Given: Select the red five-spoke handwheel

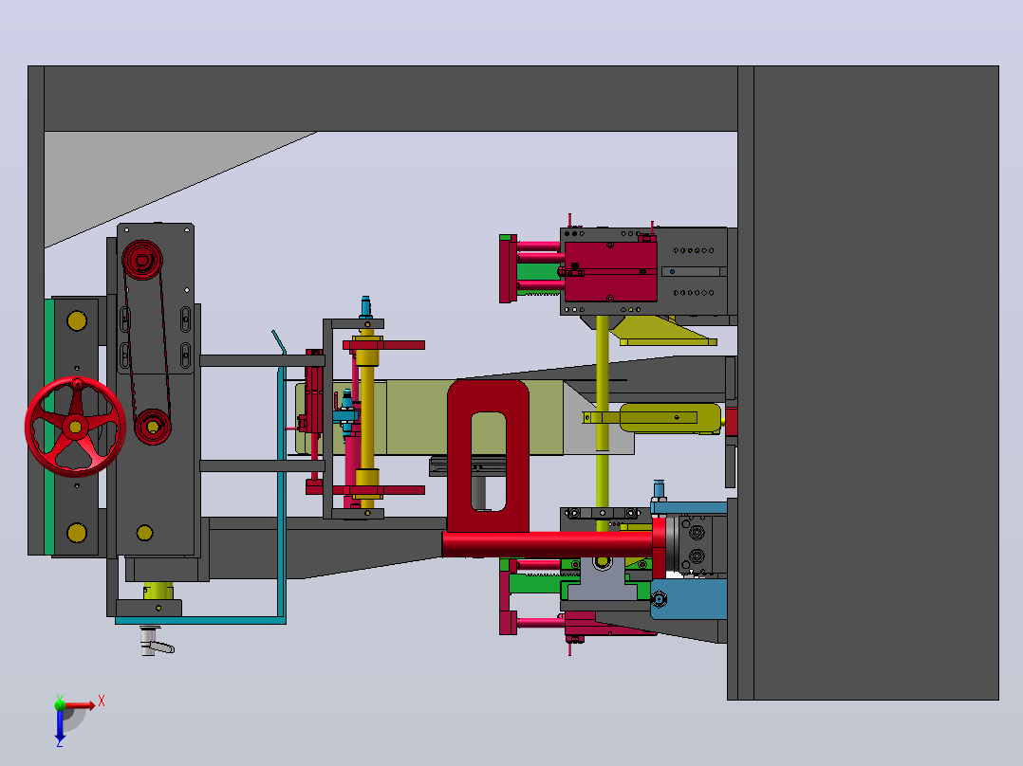Looking at the screenshot, I should point(75,427).
